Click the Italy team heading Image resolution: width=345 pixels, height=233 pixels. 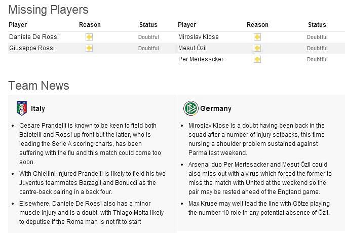[38, 108]
